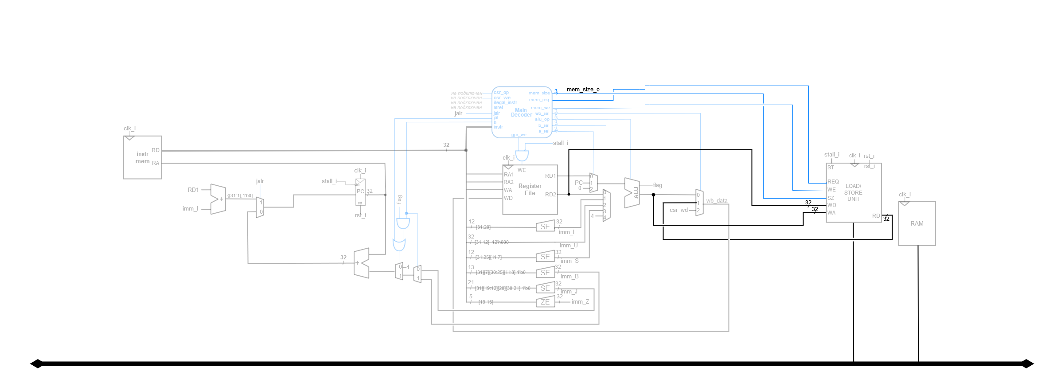Click the mem_size_o label
1053x383 pixels.
[x=583, y=90]
